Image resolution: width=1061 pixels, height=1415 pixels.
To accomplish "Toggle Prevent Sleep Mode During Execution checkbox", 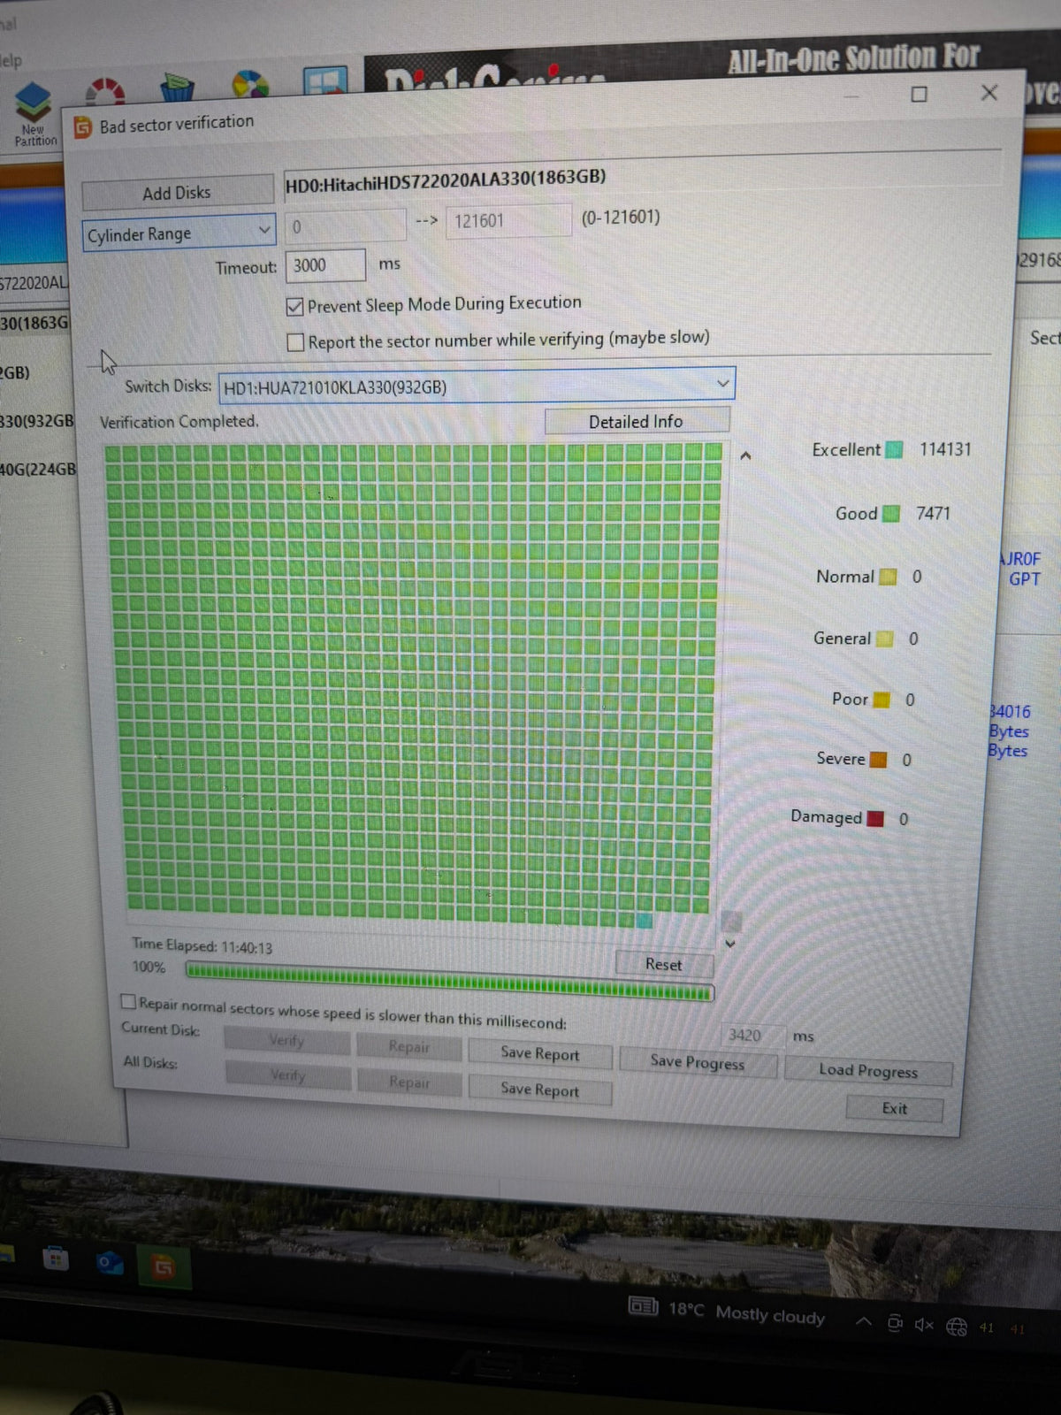I will [x=295, y=307].
